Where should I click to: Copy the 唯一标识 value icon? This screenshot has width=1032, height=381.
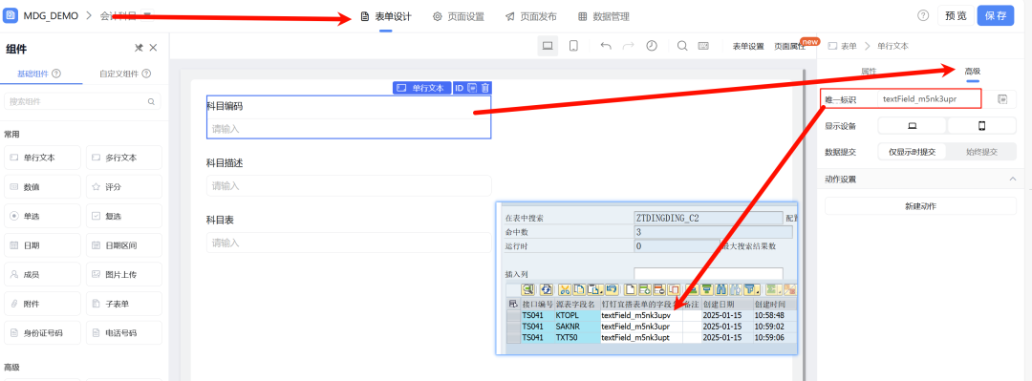(x=1003, y=99)
